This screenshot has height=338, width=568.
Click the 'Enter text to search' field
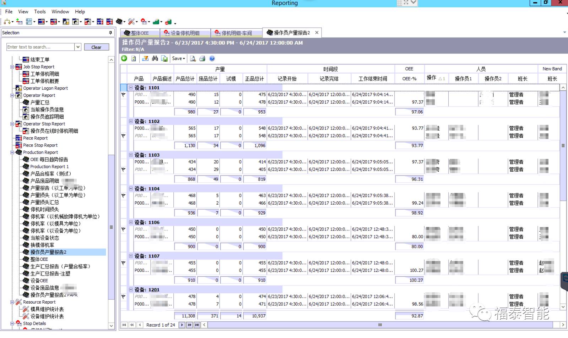coord(40,47)
